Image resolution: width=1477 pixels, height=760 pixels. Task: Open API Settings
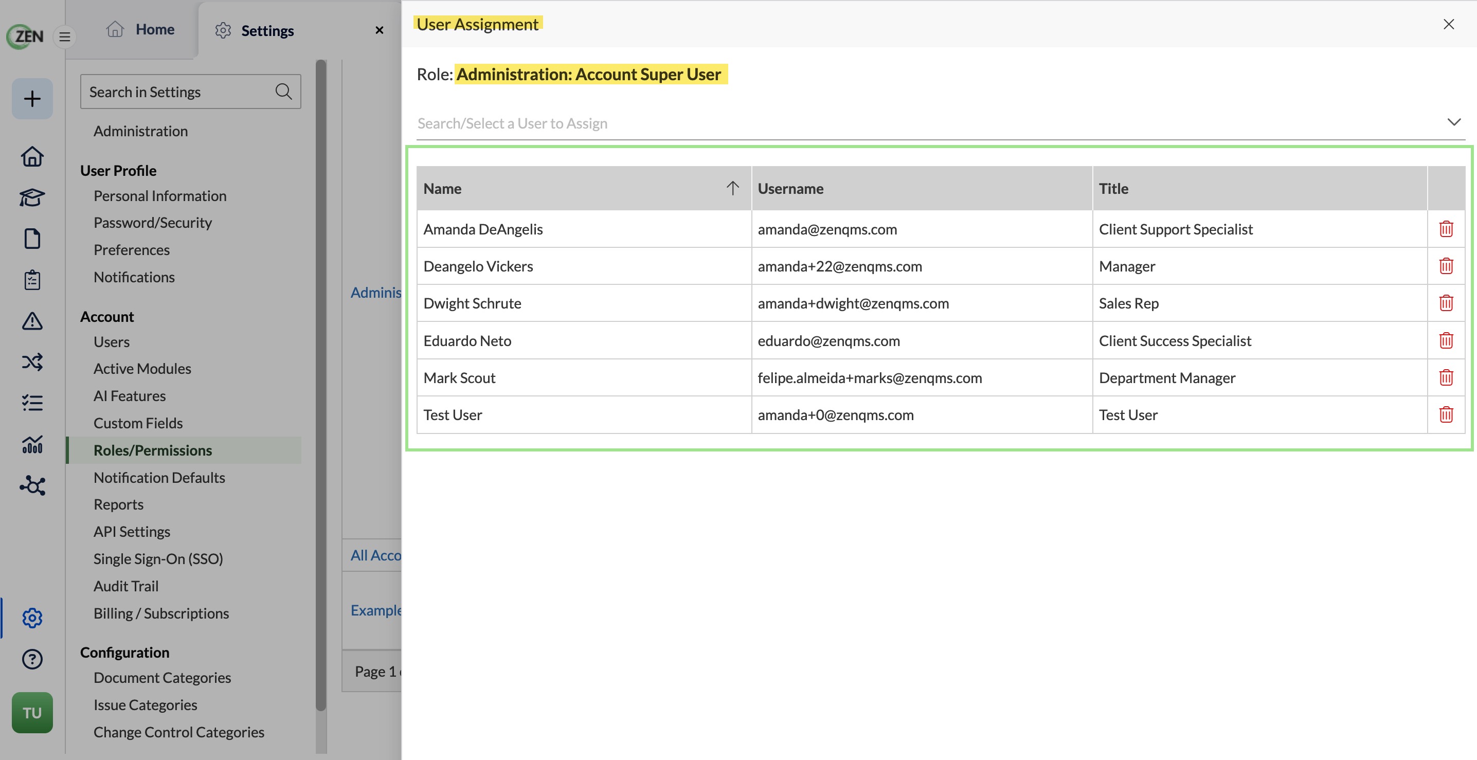click(132, 531)
